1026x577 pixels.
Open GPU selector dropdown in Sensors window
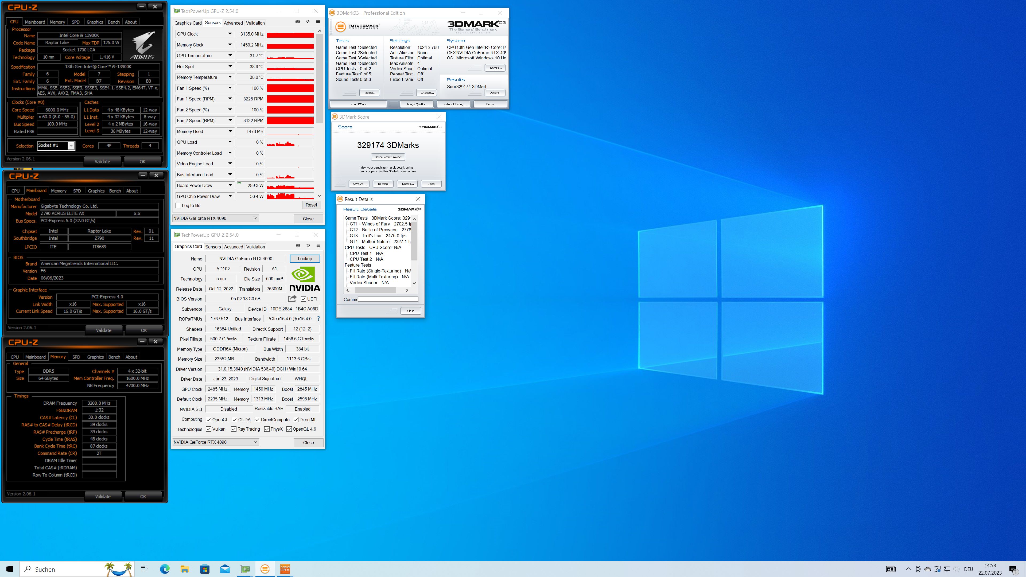[x=215, y=218]
